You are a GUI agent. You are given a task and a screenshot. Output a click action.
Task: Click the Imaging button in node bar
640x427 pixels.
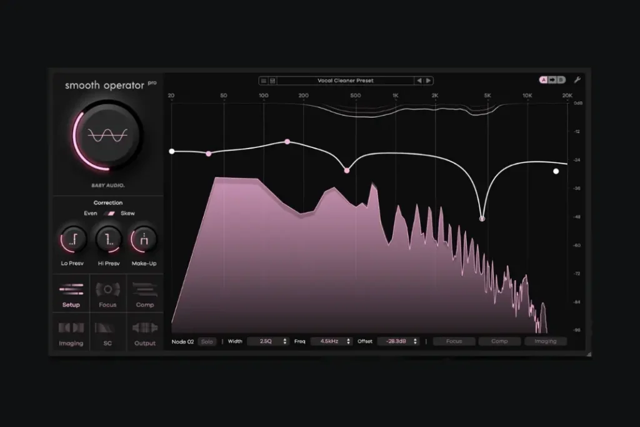[545, 341]
